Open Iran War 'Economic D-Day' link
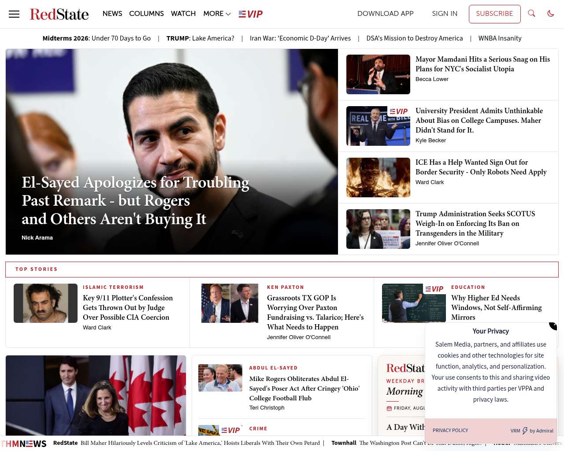 (301, 38)
